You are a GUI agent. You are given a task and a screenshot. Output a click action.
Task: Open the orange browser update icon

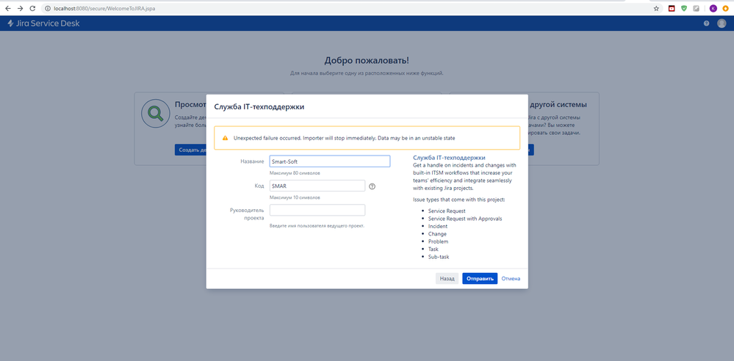pyautogui.click(x=725, y=8)
